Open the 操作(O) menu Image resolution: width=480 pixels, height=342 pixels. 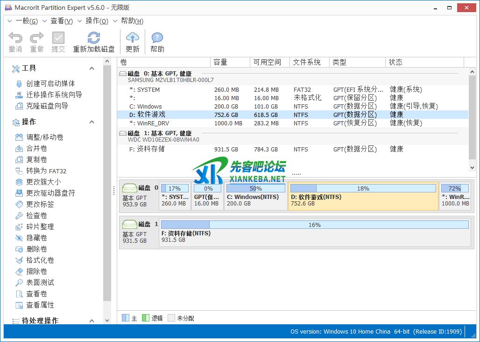point(97,21)
